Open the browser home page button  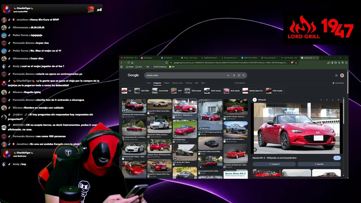pos(132,63)
